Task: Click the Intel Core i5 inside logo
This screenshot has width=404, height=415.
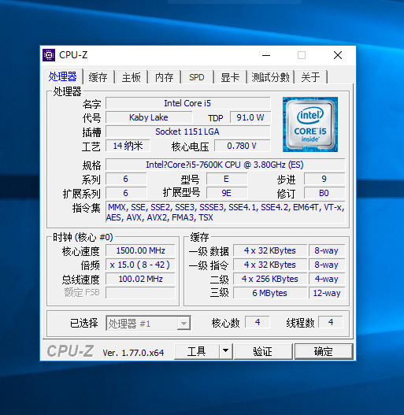Action: coord(310,124)
